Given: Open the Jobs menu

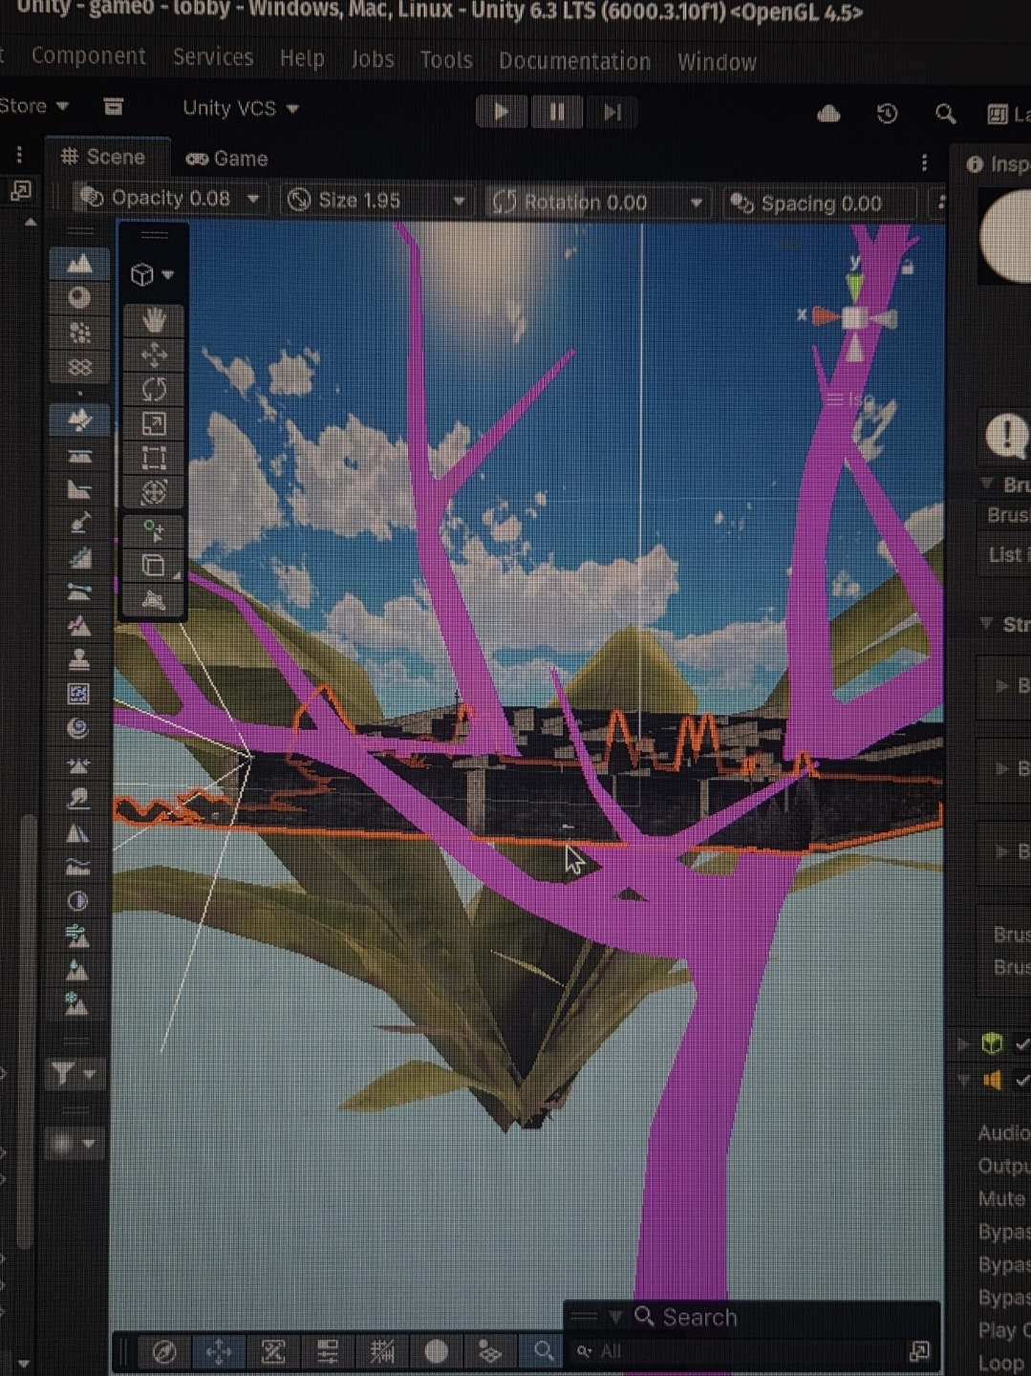Looking at the screenshot, I should tap(373, 59).
